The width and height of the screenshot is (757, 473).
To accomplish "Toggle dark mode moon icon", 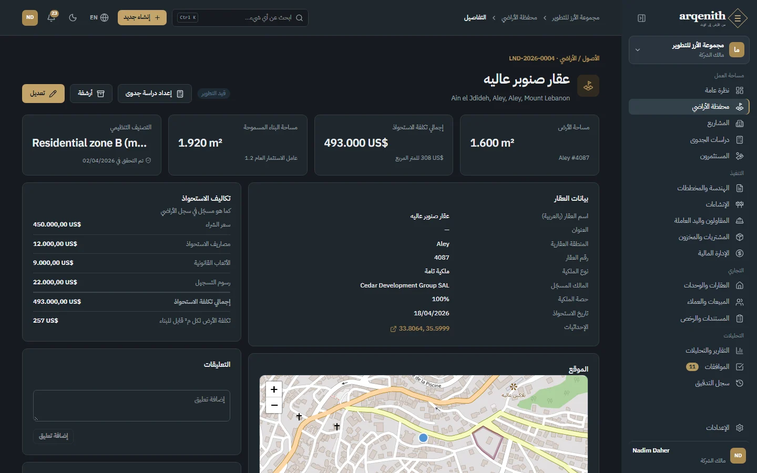I will click(73, 17).
